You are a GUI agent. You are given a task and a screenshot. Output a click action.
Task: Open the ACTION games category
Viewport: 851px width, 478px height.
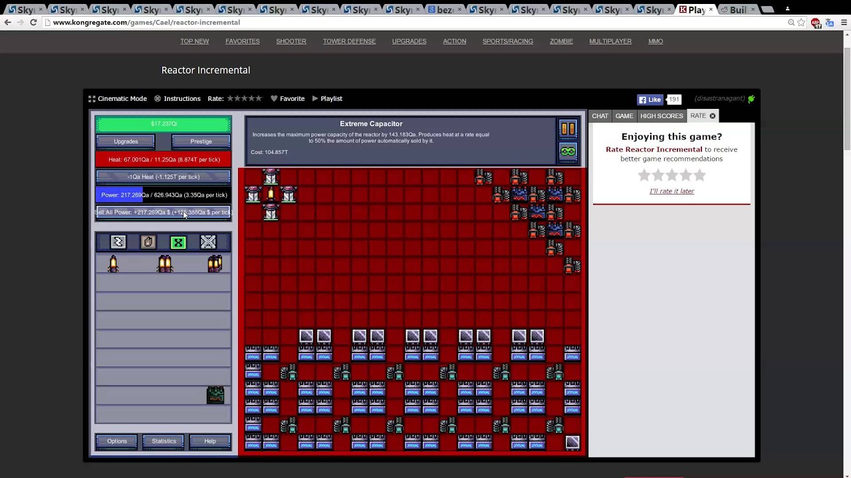455,41
